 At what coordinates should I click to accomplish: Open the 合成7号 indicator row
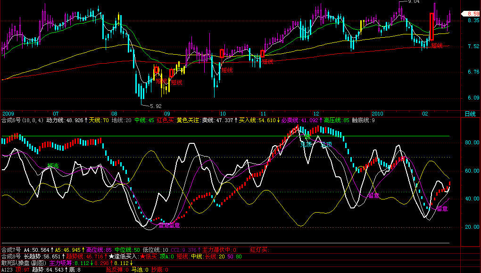pos(11,250)
